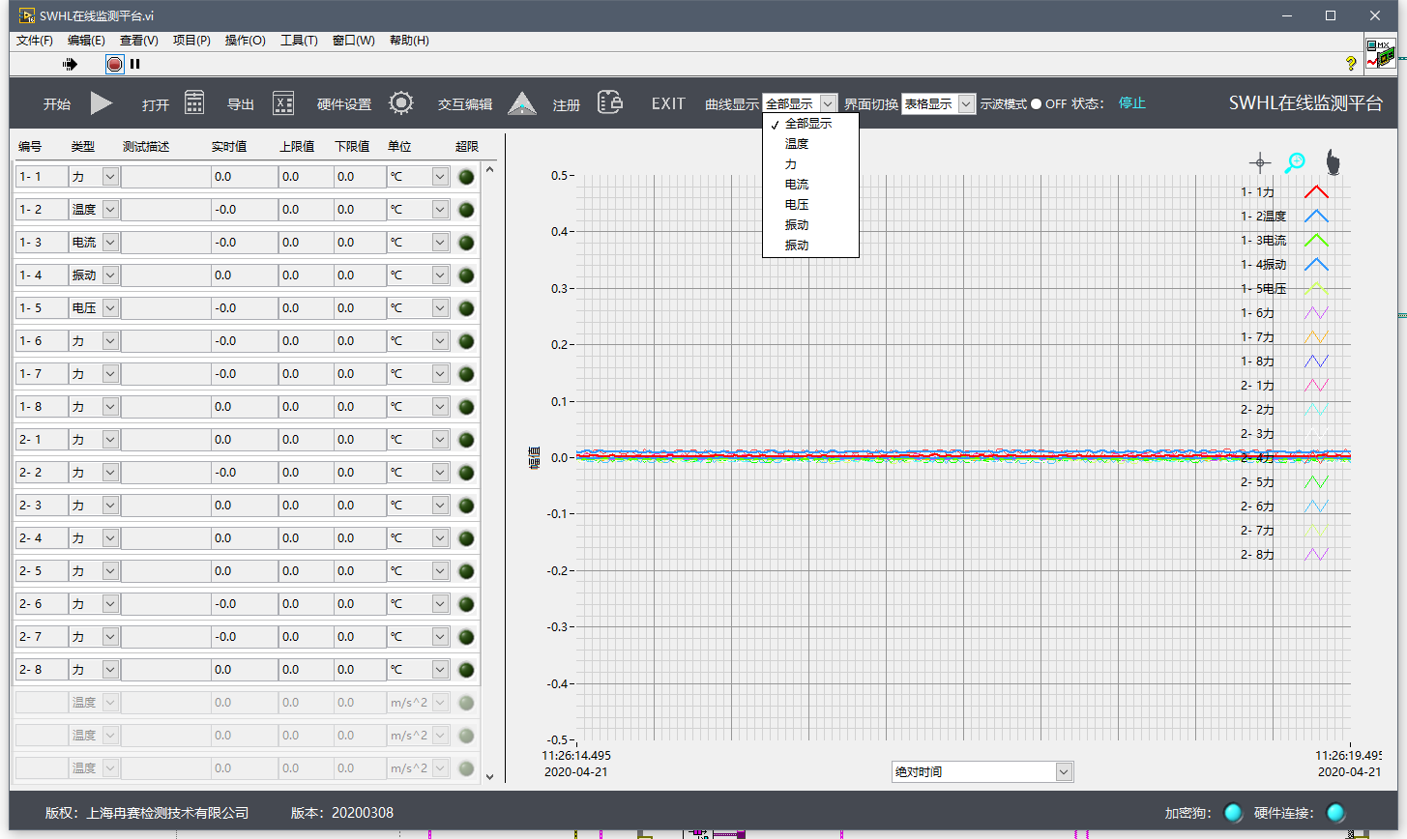Screen dimensions: 1407x839
Task: Open the unit dropdown for row 1-3
Action: [441, 243]
